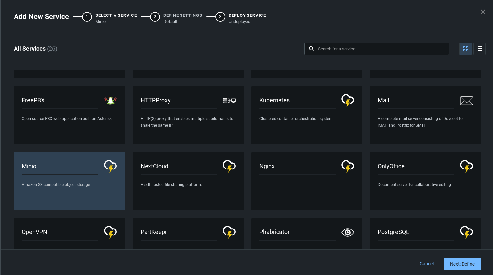Viewport: 493px width, 275px height.
Task: Click the OnlyOffice cloud lightning icon
Action: [467, 166]
